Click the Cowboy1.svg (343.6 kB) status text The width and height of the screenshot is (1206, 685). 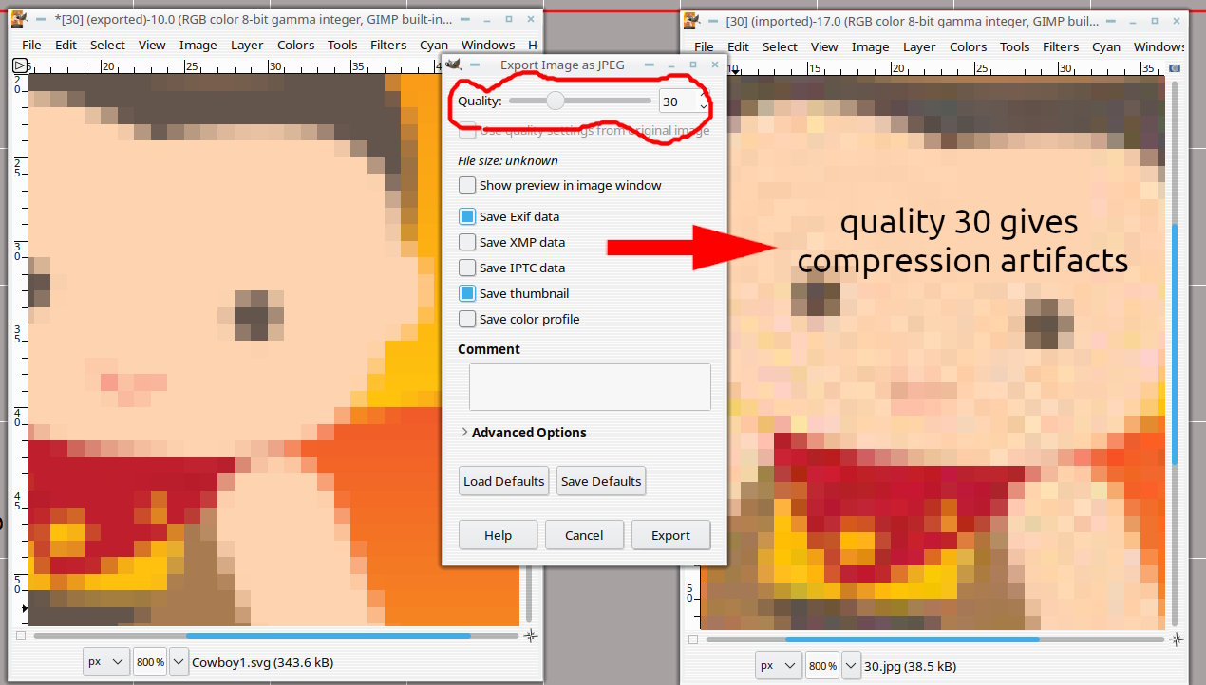(x=262, y=662)
